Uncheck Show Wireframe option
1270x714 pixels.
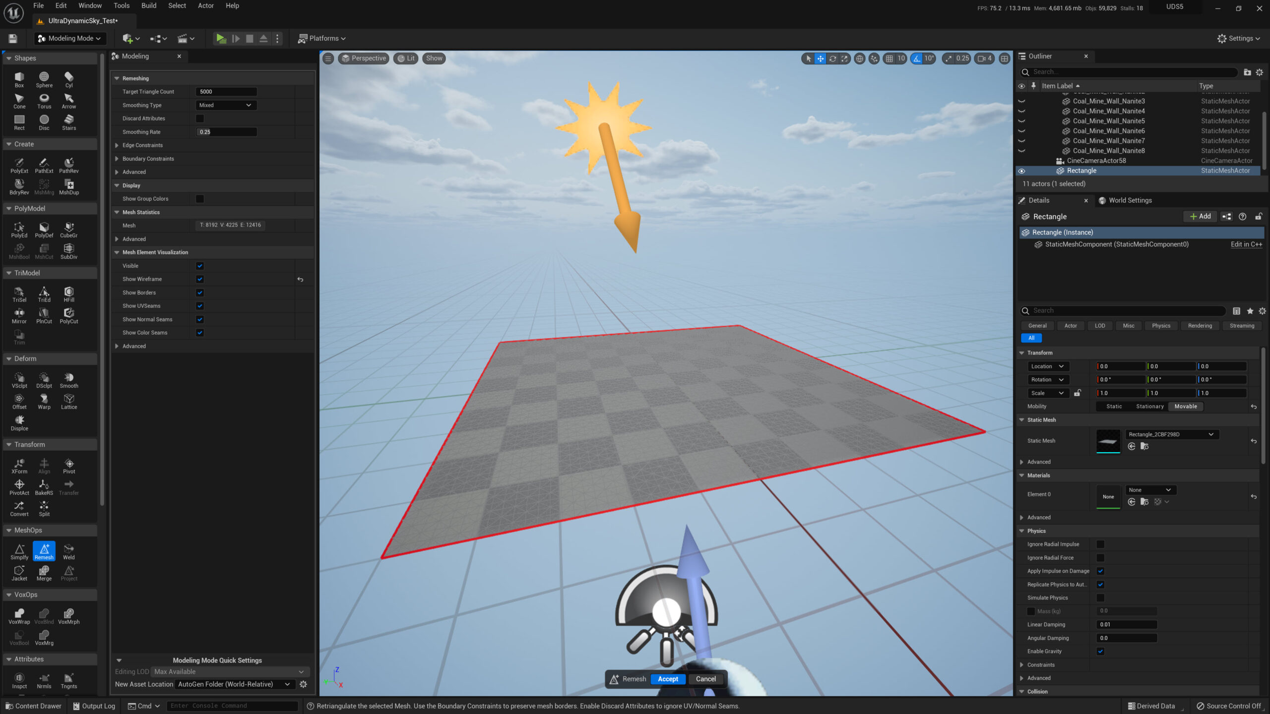point(200,279)
